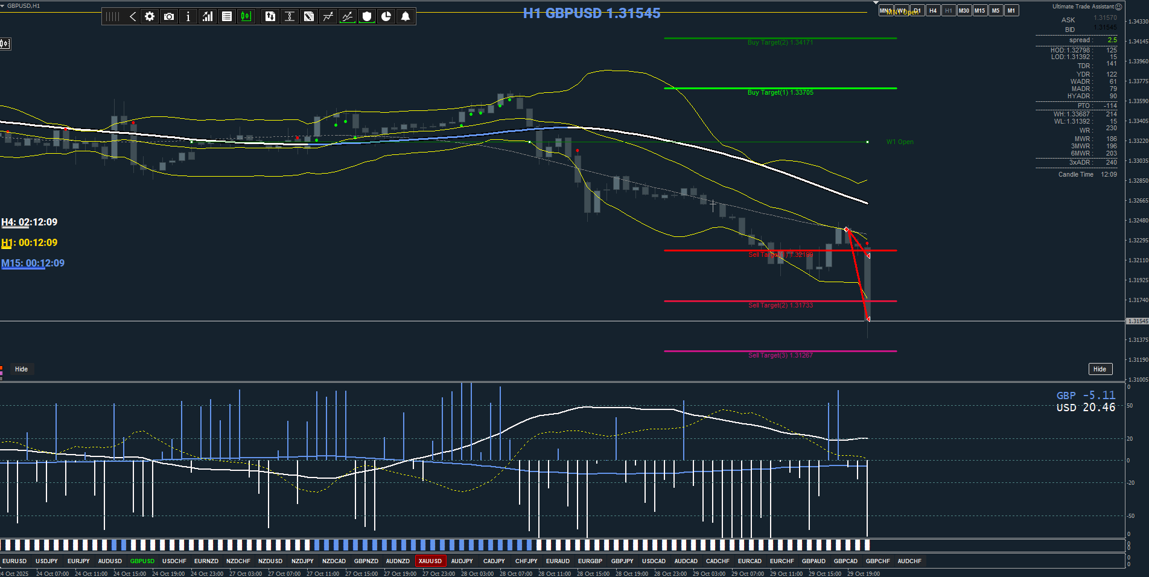1149x577 pixels.
Task: Click the Hide button at bottom left
Action: coord(21,369)
